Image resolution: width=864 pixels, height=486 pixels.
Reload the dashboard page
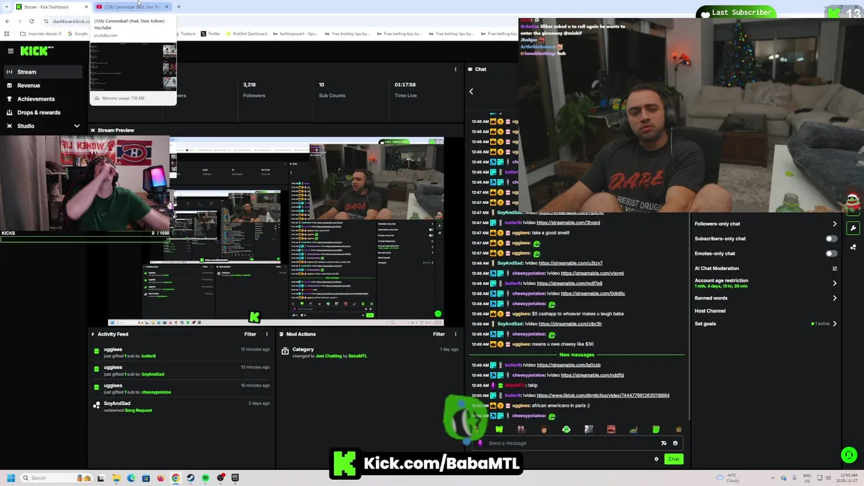31,21
